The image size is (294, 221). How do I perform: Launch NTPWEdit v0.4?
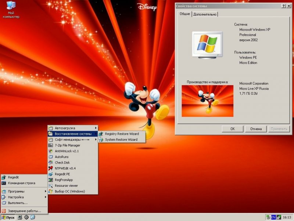[x=73, y=168]
